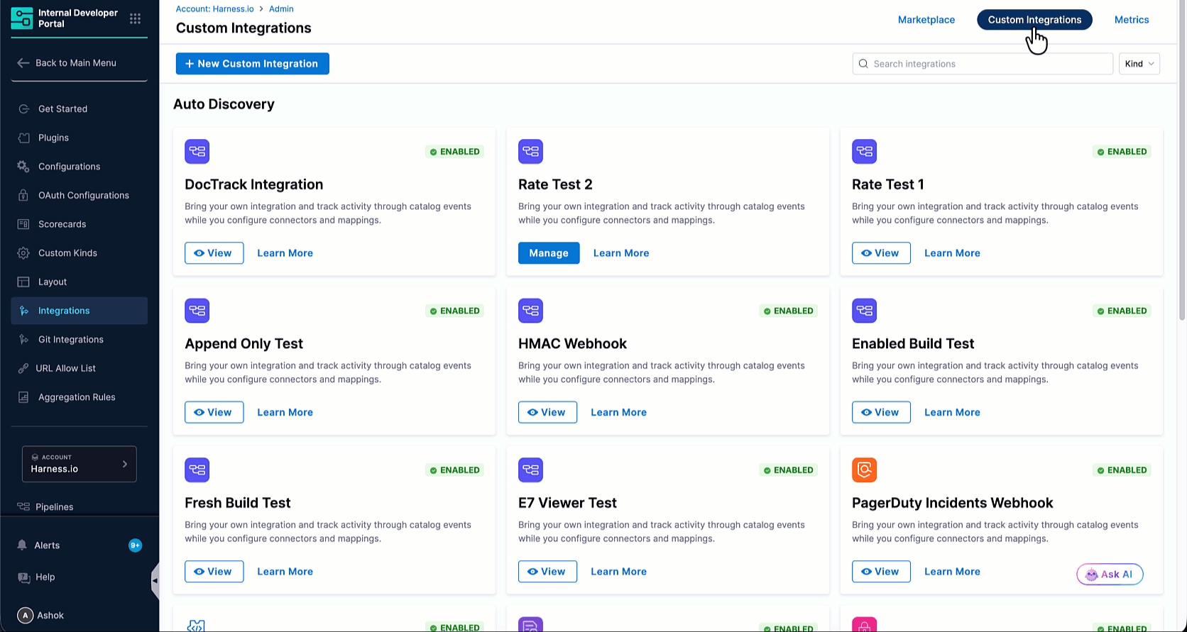Click the PagerDuty Incidents Webhook logo icon

[864, 470]
